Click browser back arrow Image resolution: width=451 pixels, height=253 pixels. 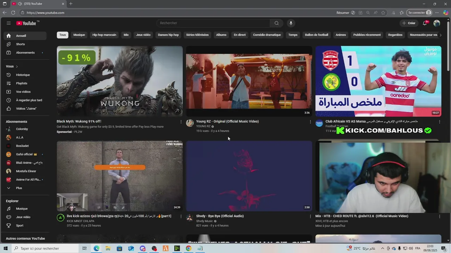pos(5,13)
